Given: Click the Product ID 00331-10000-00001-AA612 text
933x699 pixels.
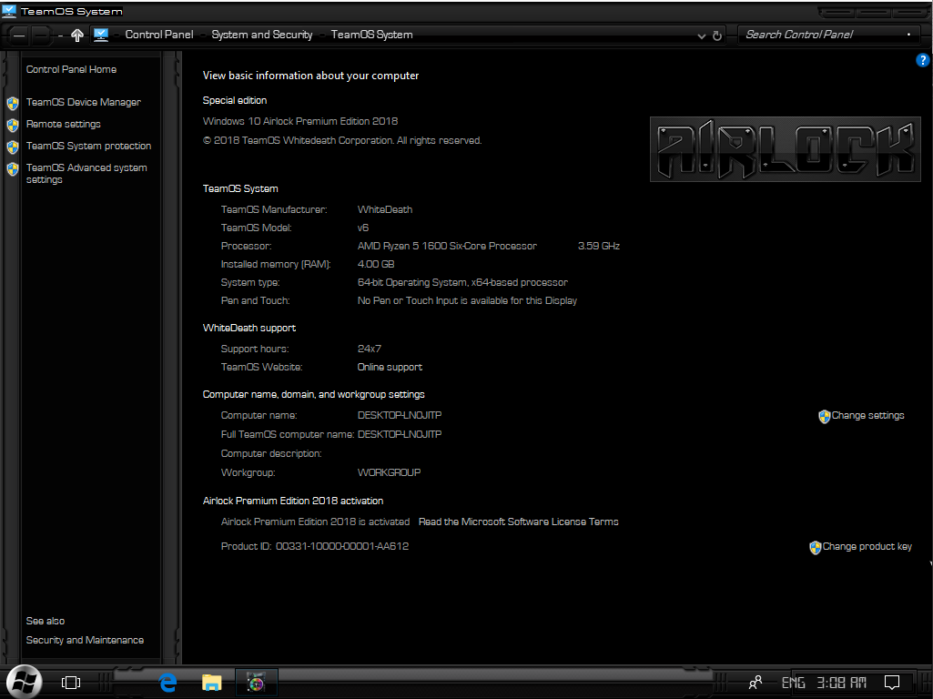Looking at the screenshot, I should click(x=315, y=546).
